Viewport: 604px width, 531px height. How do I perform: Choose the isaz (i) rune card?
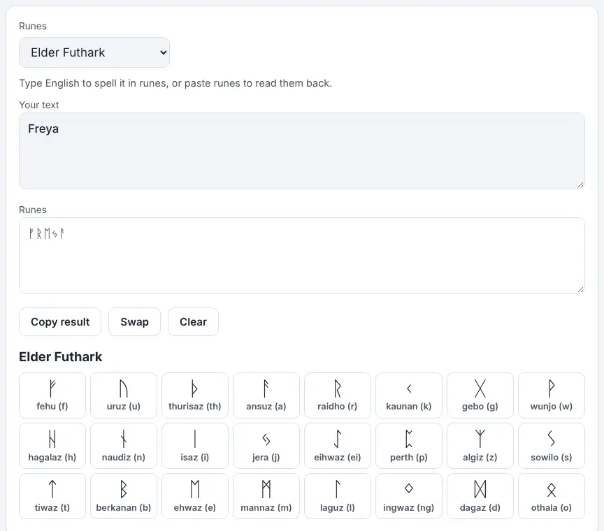click(195, 446)
